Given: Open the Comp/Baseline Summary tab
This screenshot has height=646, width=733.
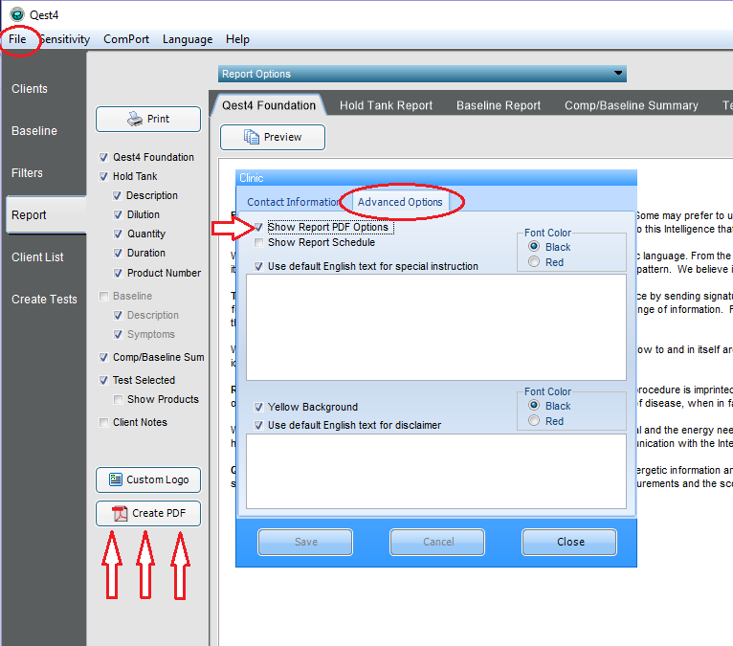Looking at the screenshot, I should tap(632, 105).
